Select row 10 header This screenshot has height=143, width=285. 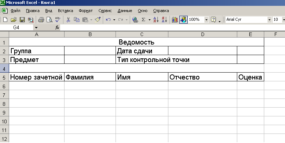pos(4,121)
